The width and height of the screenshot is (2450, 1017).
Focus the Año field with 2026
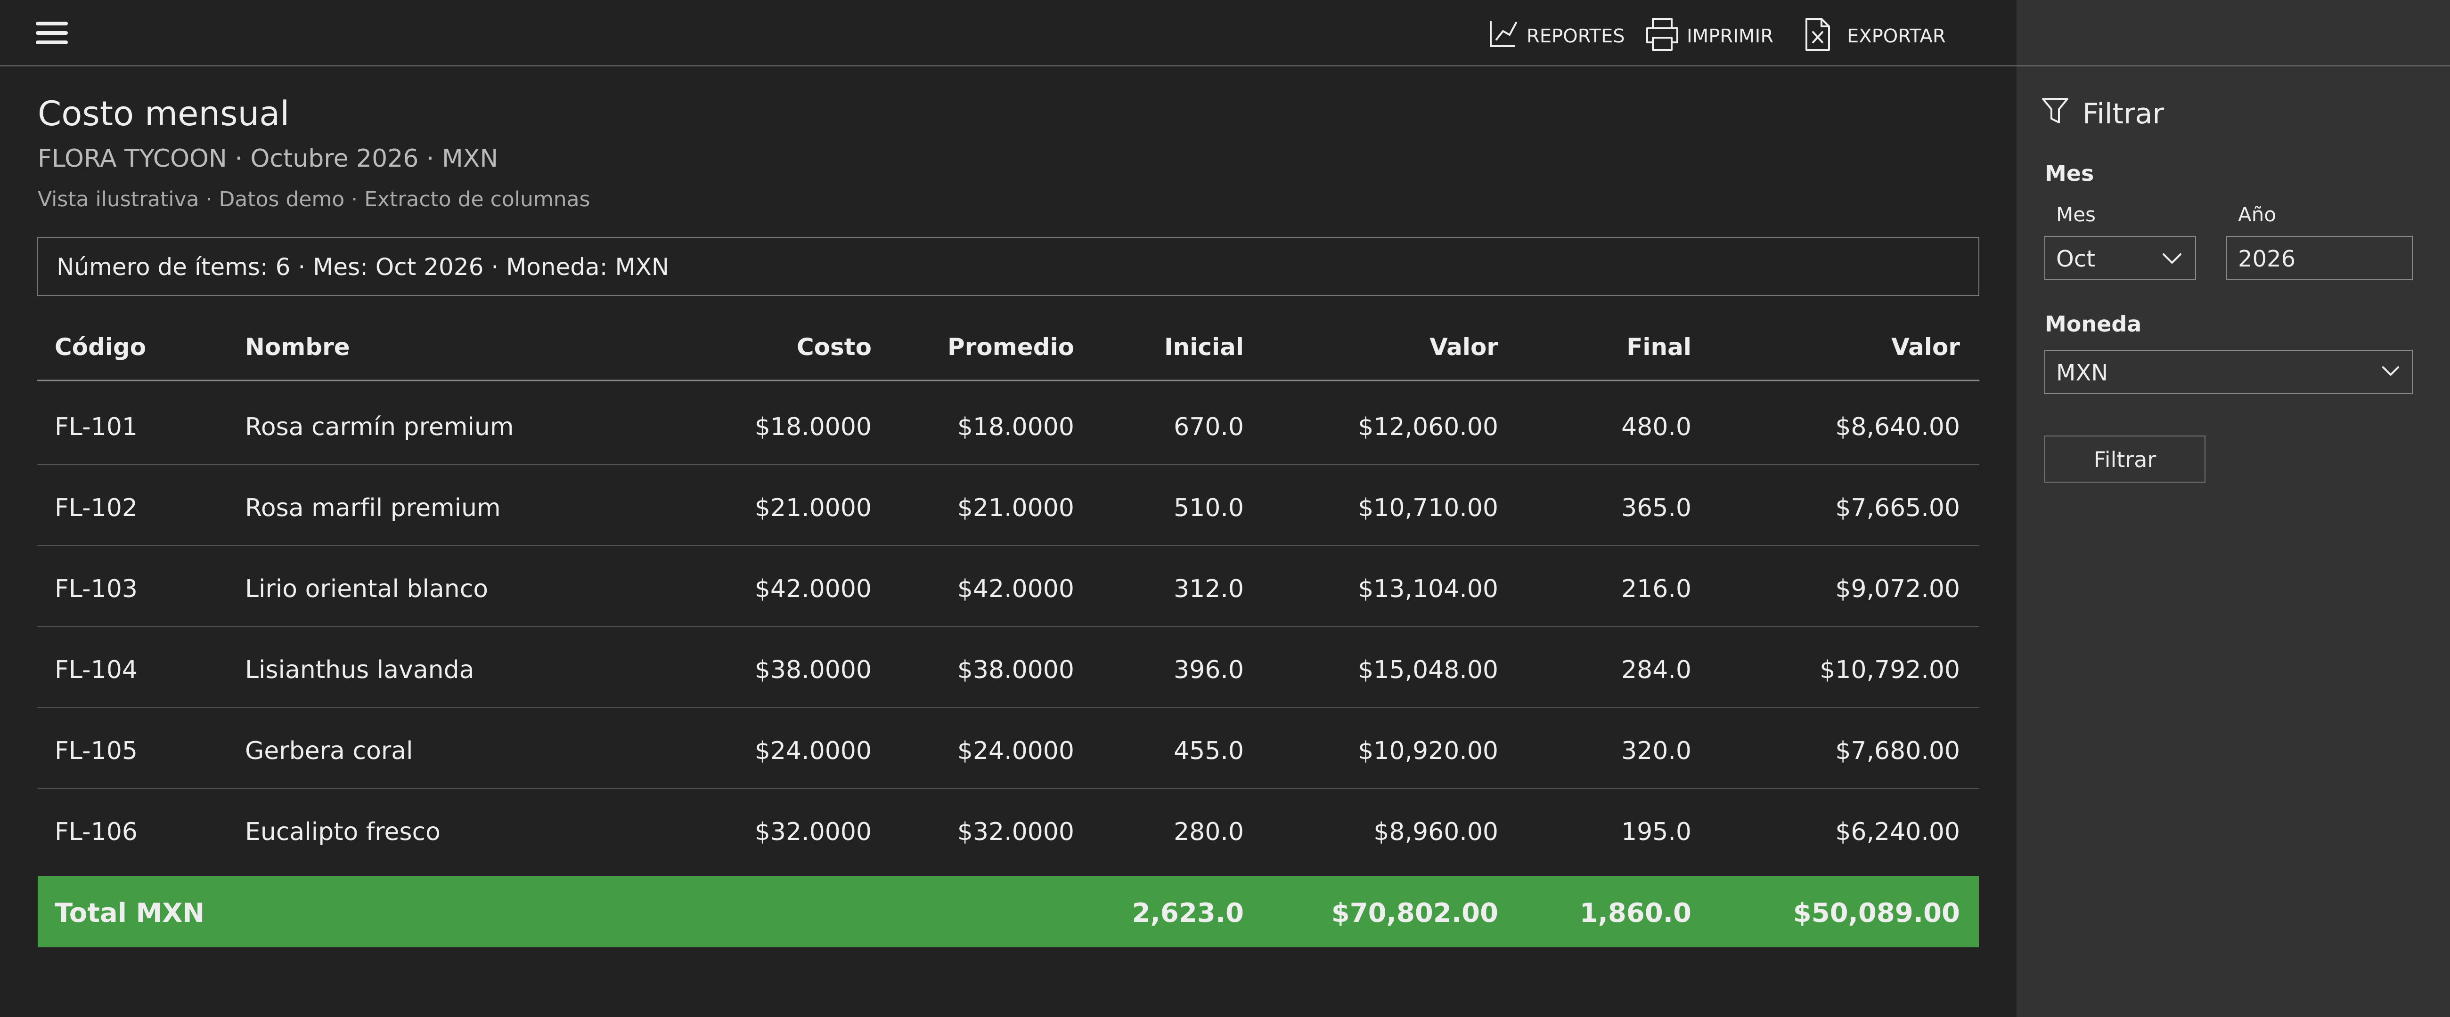click(2318, 258)
